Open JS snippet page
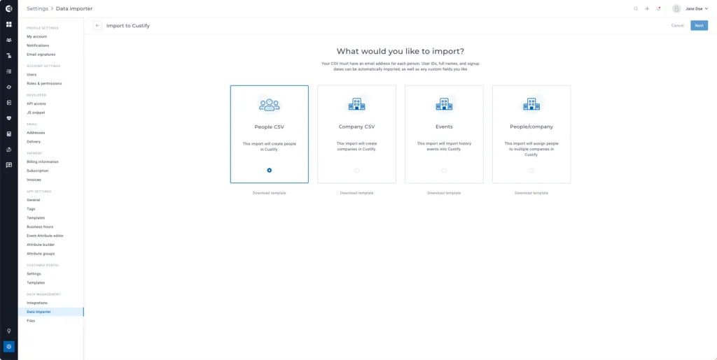This screenshot has height=360, width=717. click(x=36, y=113)
